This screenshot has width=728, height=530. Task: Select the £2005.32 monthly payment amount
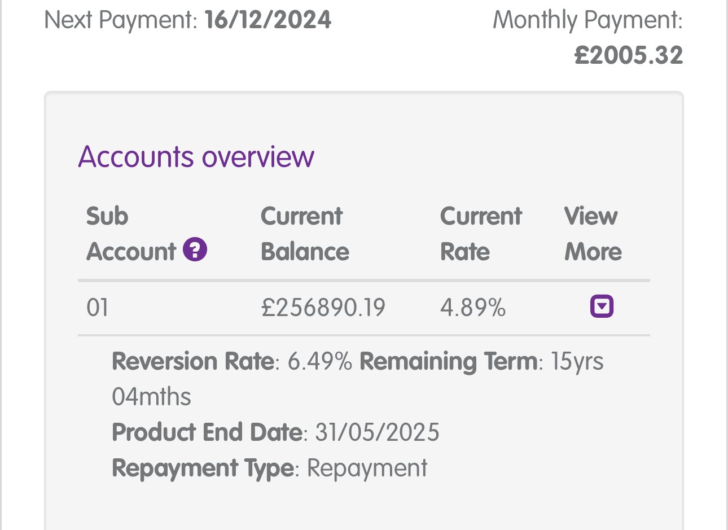click(x=629, y=55)
